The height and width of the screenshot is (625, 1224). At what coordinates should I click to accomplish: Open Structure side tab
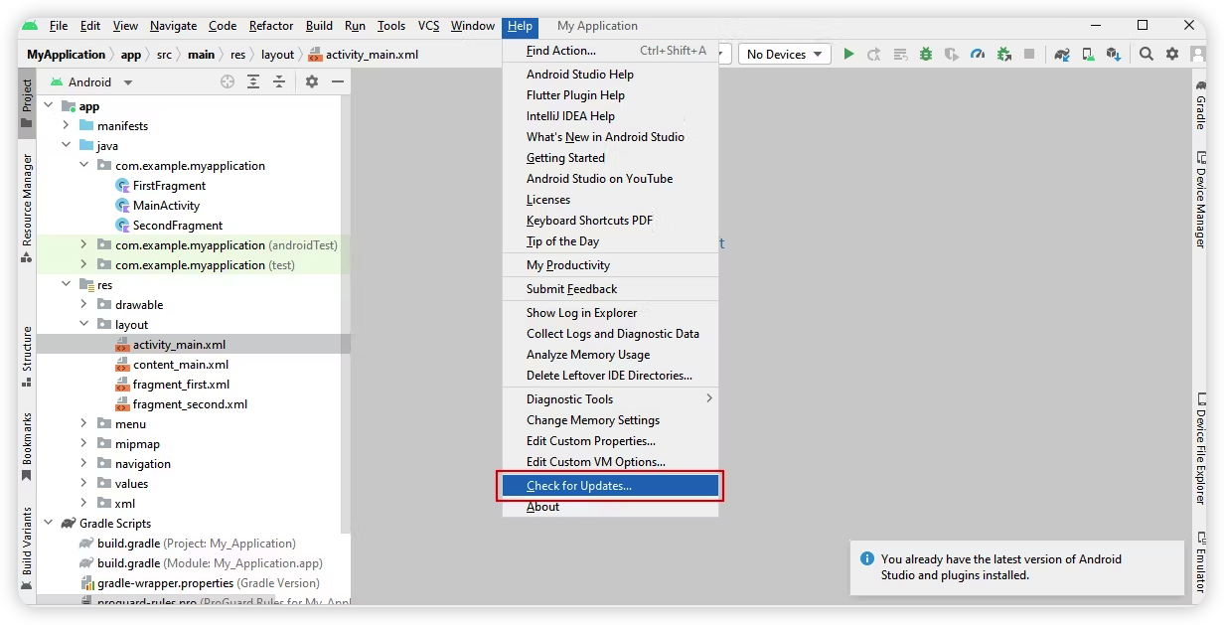(27, 357)
